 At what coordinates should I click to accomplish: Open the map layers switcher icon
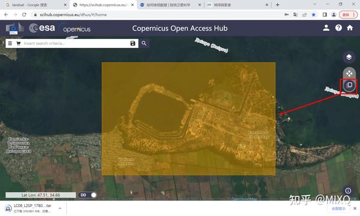[349, 57]
